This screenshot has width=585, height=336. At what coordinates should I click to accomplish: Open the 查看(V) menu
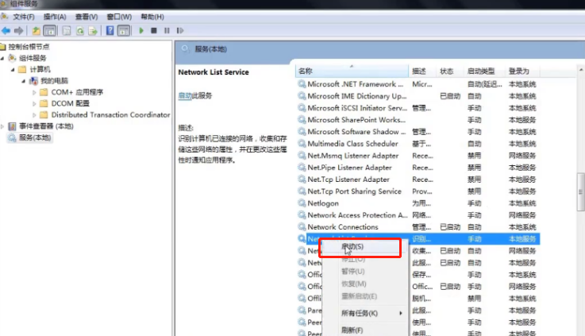tap(85, 17)
